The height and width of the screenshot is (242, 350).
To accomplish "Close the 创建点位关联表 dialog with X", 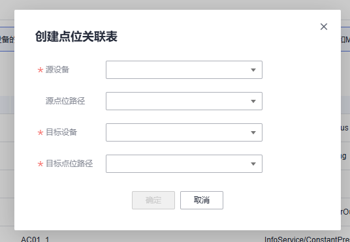I will pos(324,27).
